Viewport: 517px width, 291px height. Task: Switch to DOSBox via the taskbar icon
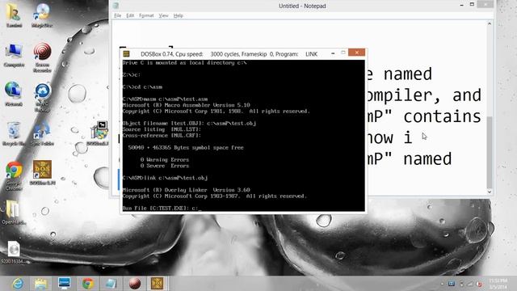tap(158, 284)
